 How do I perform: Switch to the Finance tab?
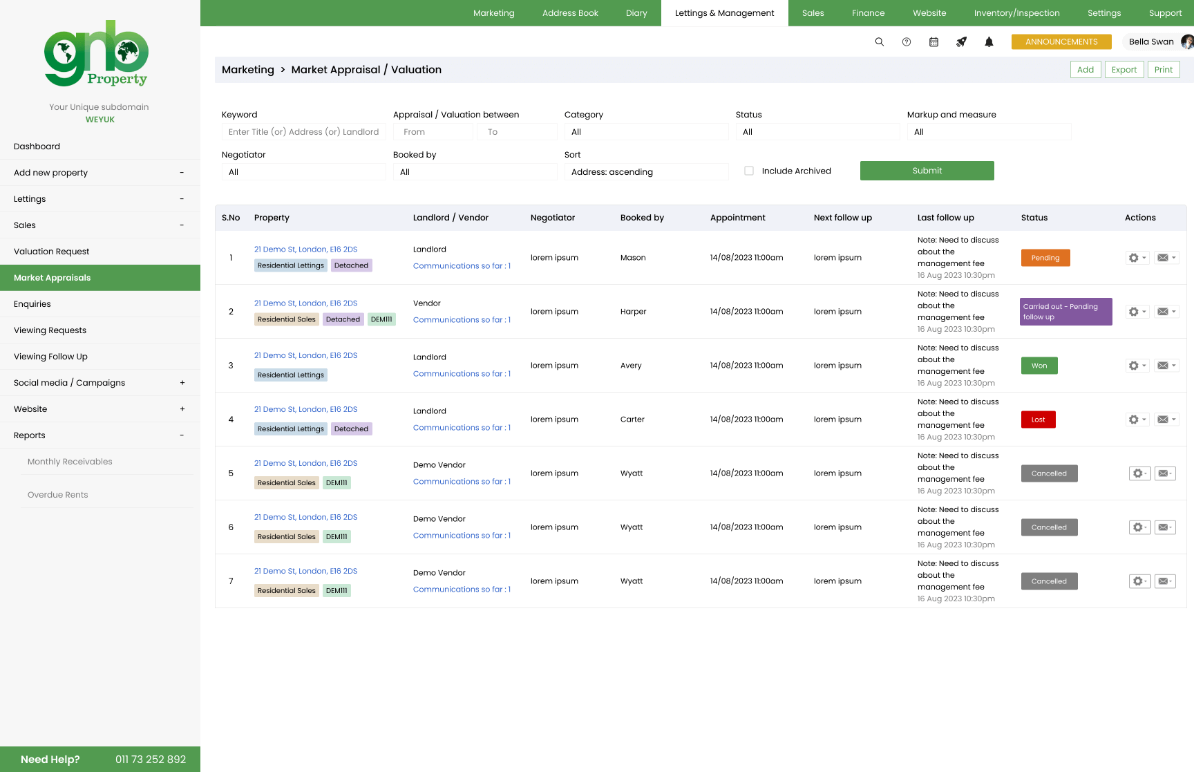tap(868, 13)
